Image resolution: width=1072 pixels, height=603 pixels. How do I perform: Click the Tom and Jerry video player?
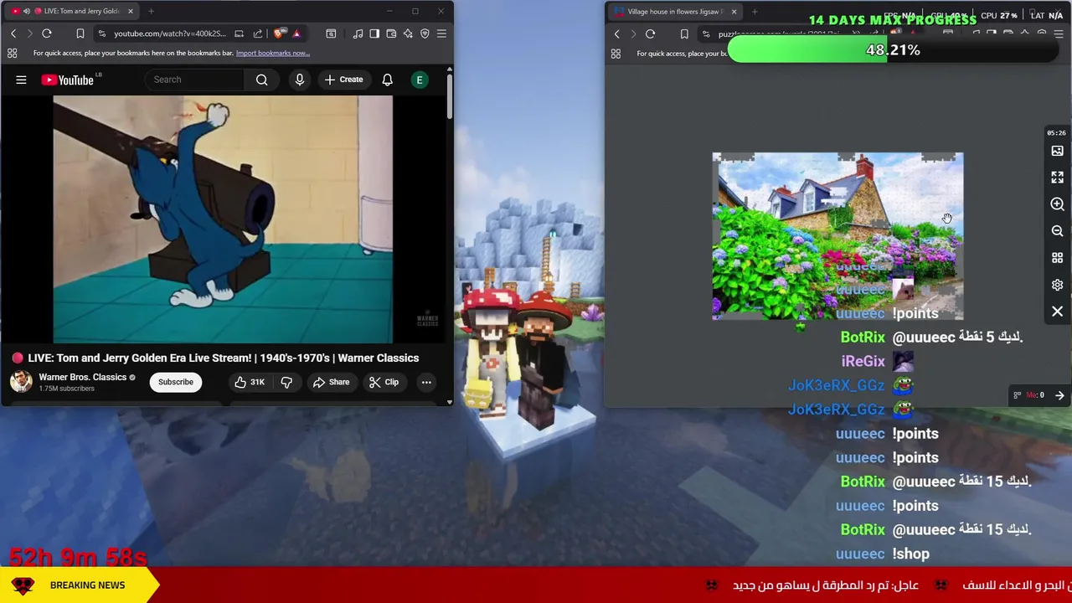(x=223, y=219)
